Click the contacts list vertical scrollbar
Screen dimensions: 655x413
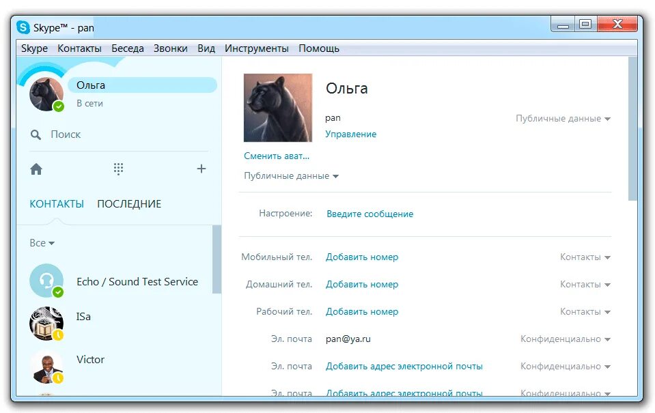click(x=217, y=259)
